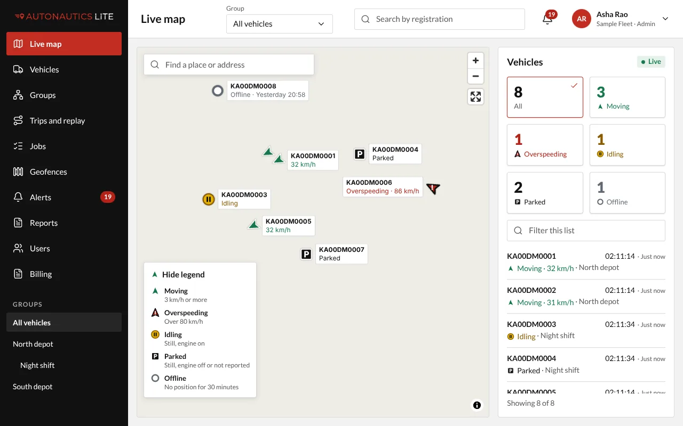This screenshot has width=683, height=426.
Task: Open the Reports page
Action: pos(64,223)
